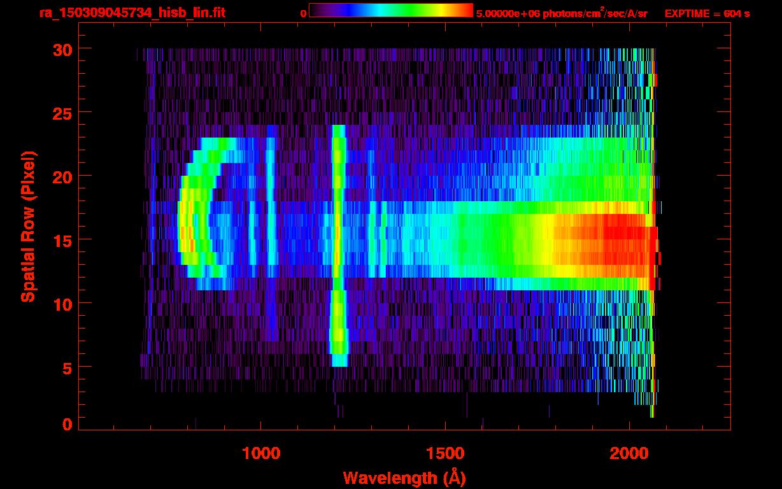Click the EXPTIME = 604 s label
This screenshot has height=489, width=782.
click(x=707, y=13)
